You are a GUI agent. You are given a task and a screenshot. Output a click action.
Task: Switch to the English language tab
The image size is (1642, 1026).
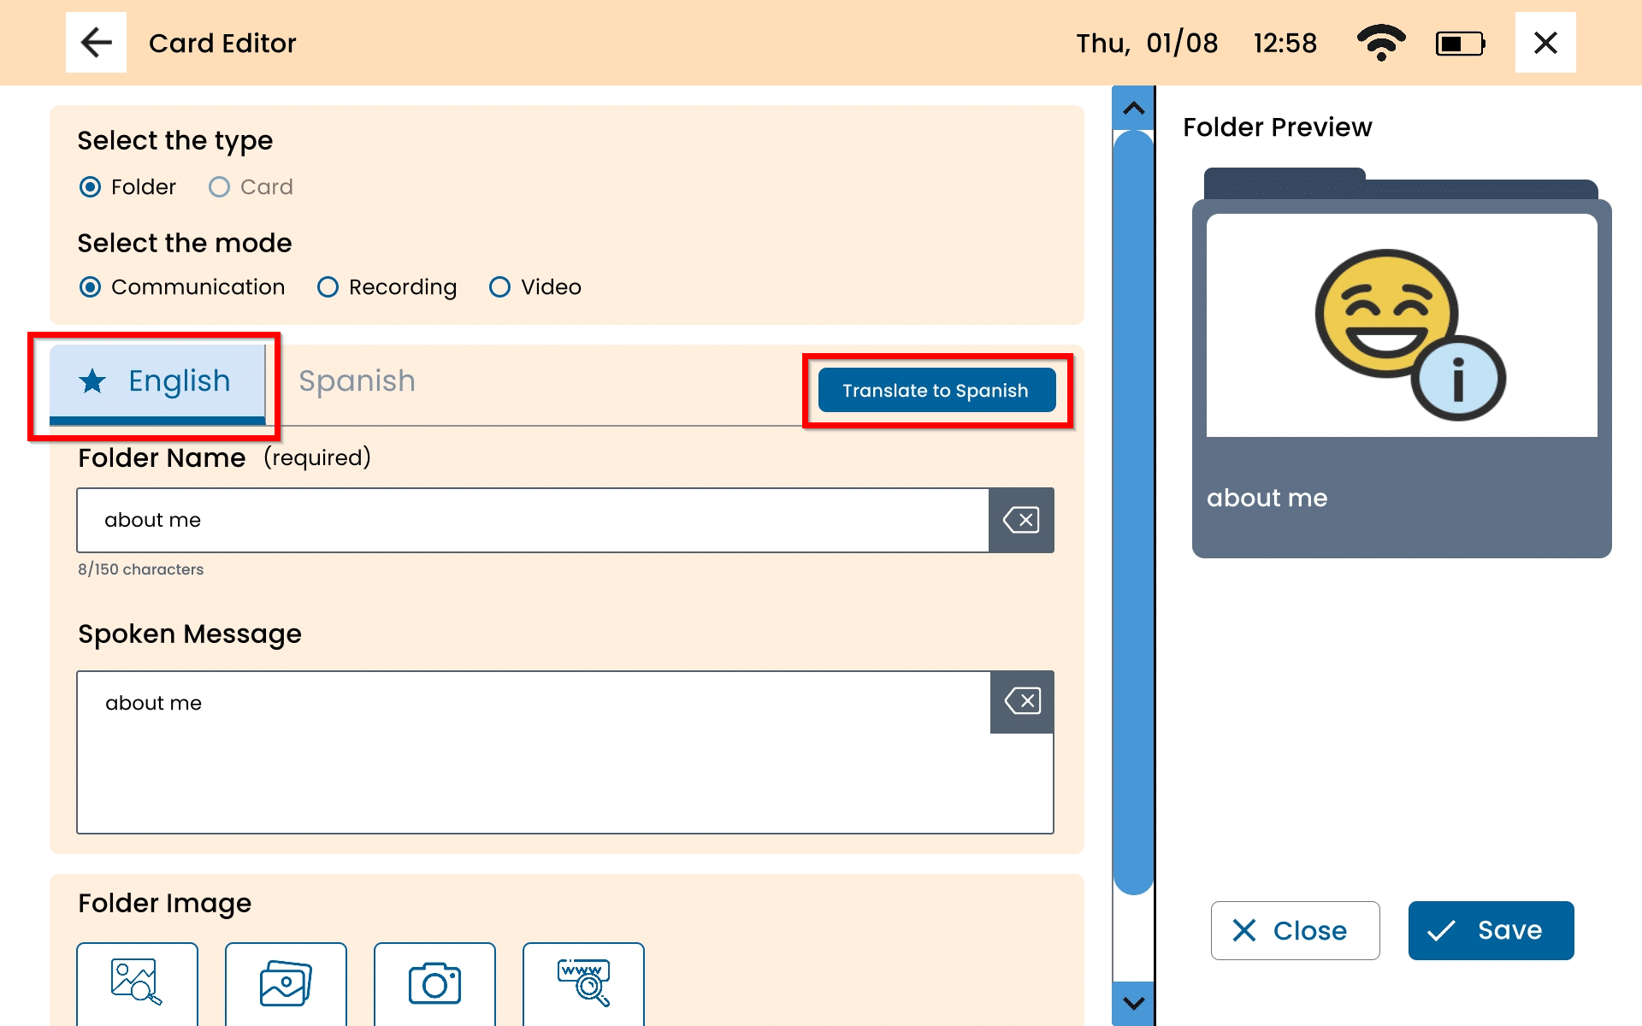click(x=157, y=381)
